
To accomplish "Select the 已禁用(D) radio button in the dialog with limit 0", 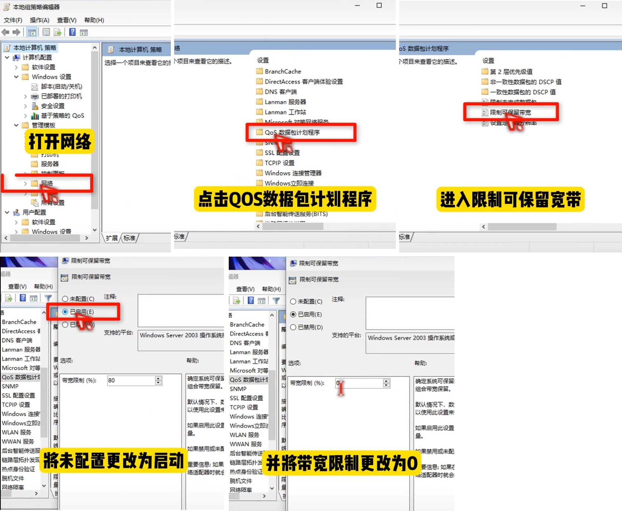I will tap(293, 327).
